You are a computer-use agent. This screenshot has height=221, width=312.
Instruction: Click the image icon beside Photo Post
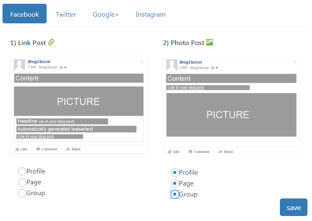pos(210,43)
